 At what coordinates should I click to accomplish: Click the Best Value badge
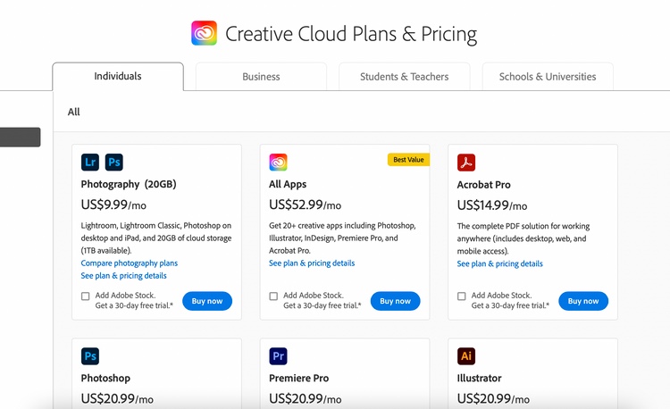pyautogui.click(x=408, y=160)
